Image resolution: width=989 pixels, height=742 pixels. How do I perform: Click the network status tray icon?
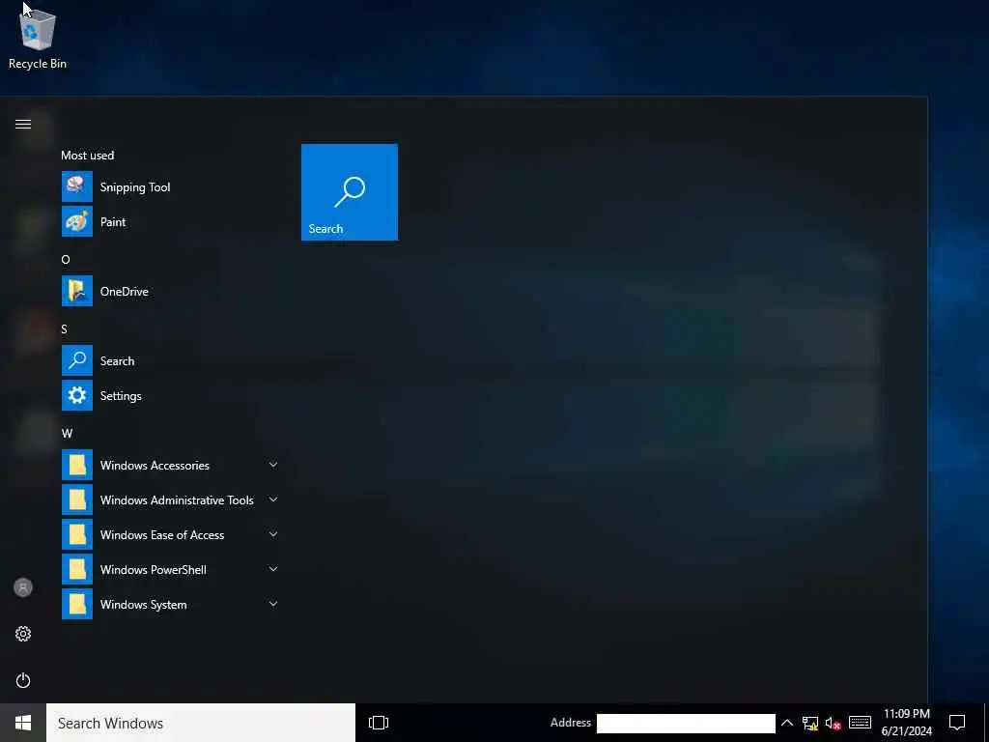tap(810, 723)
